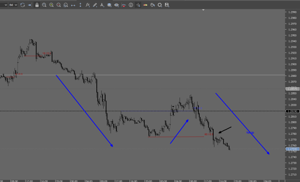
Task: Click the colored heat bar icon
Action: pyautogui.click(x=146, y=5)
